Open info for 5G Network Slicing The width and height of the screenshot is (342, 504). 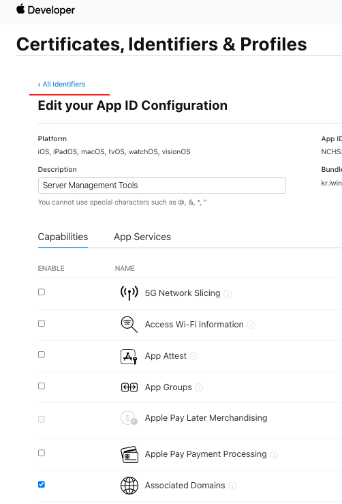228,294
